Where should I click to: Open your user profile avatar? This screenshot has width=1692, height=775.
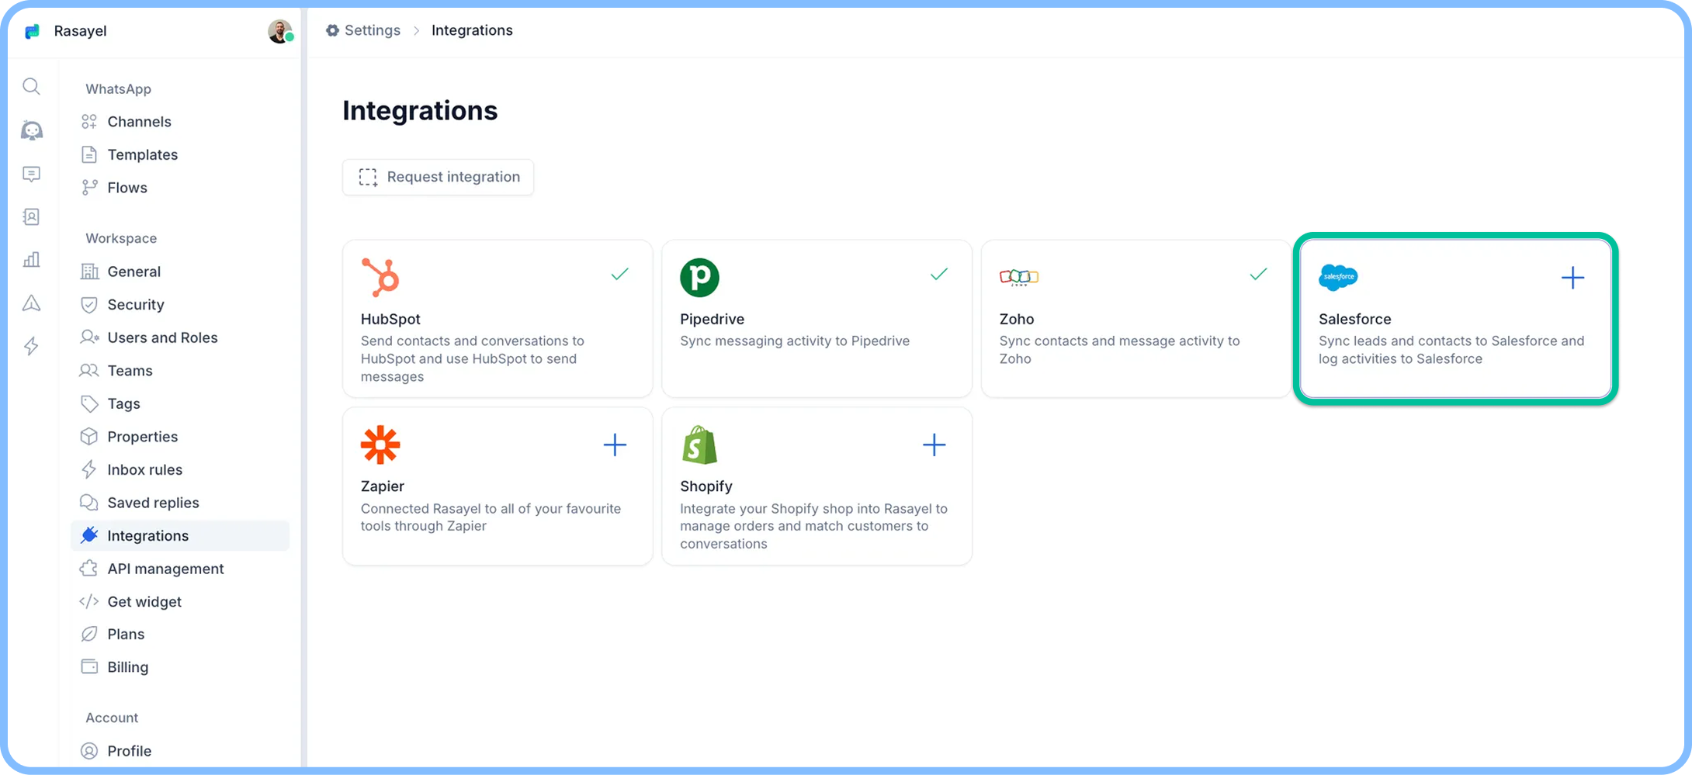coord(279,31)
